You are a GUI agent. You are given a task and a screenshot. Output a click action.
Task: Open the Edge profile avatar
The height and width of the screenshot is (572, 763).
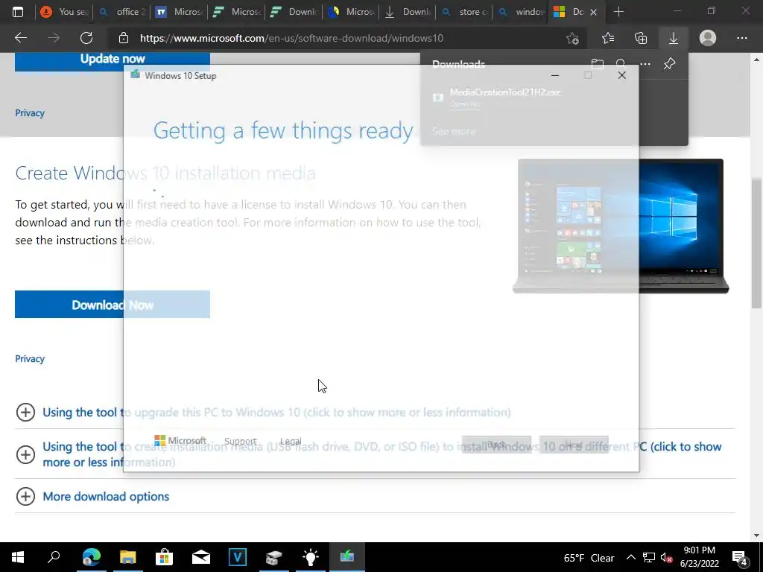[708, 38]
